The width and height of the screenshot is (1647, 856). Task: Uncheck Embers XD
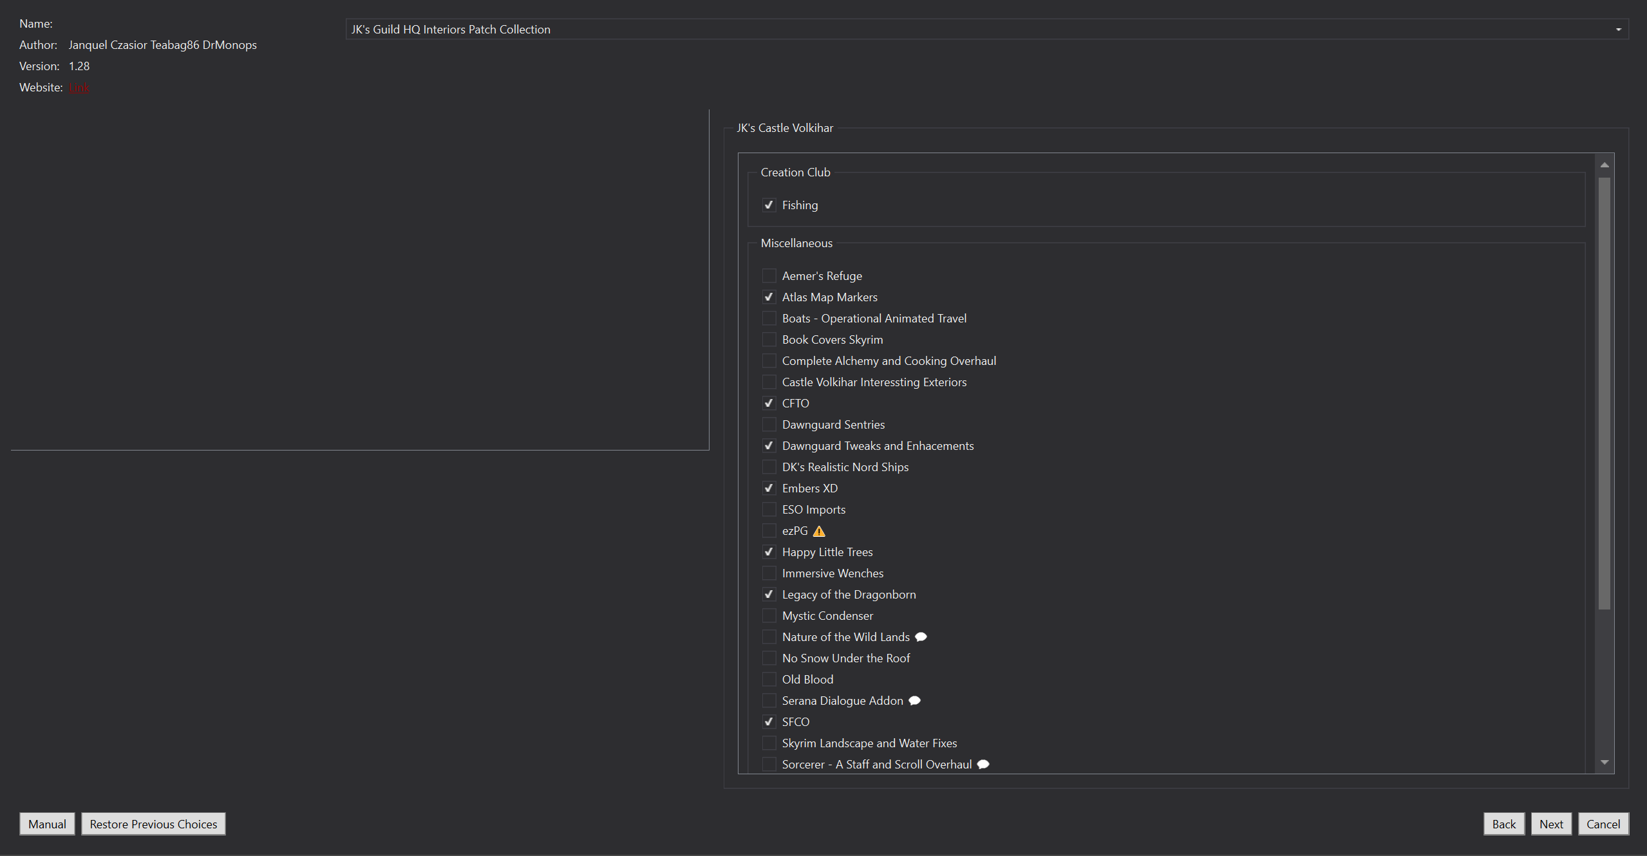pos(769,488)
